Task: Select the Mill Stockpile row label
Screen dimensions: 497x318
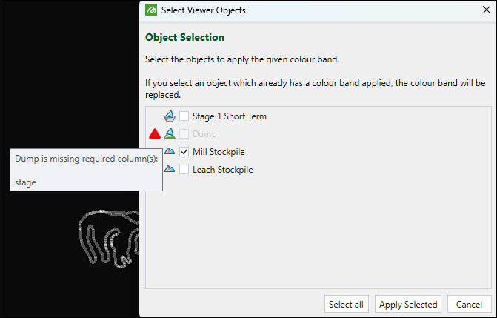Action: click(219, 152)
